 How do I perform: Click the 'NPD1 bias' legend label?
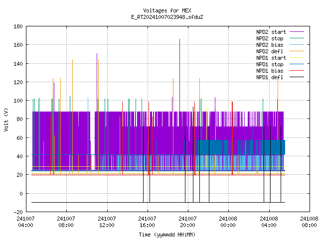[270, 71]
